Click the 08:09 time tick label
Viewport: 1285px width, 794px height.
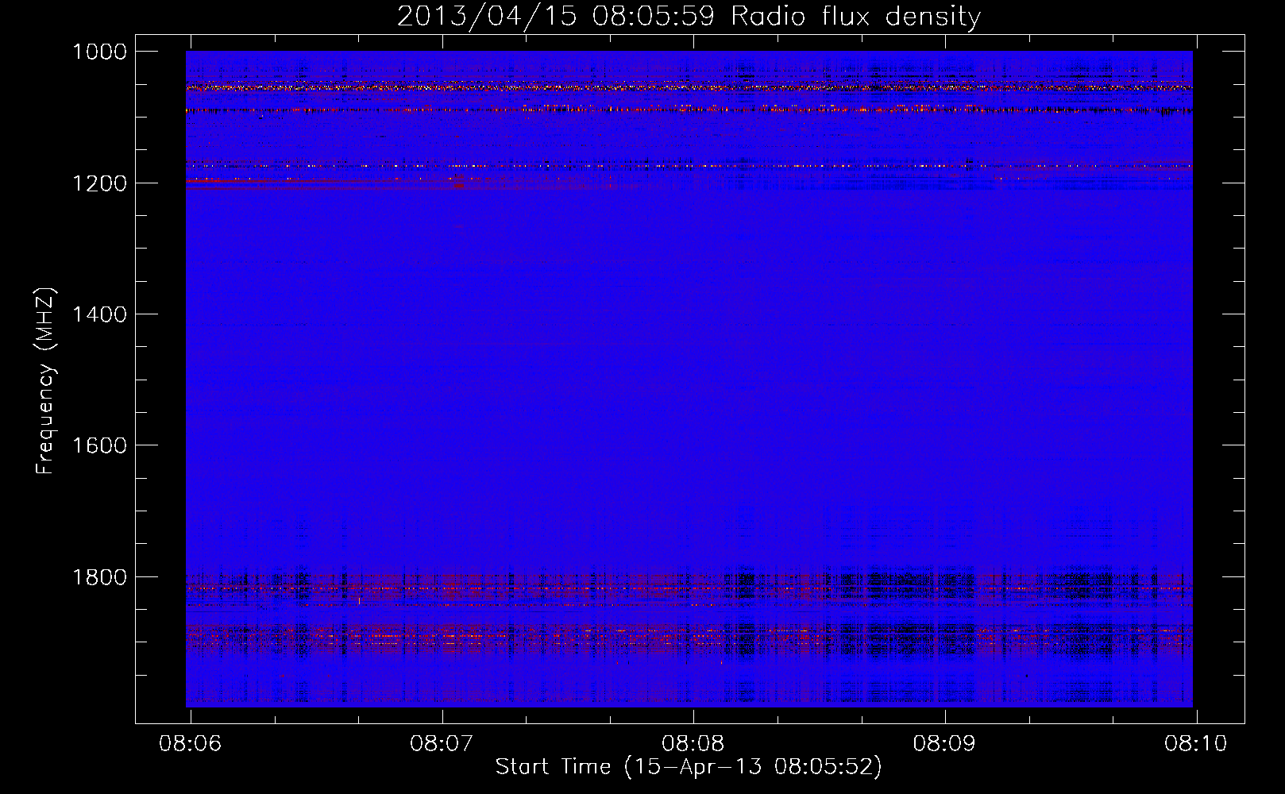pyautogui.click(x=944, y=744)
